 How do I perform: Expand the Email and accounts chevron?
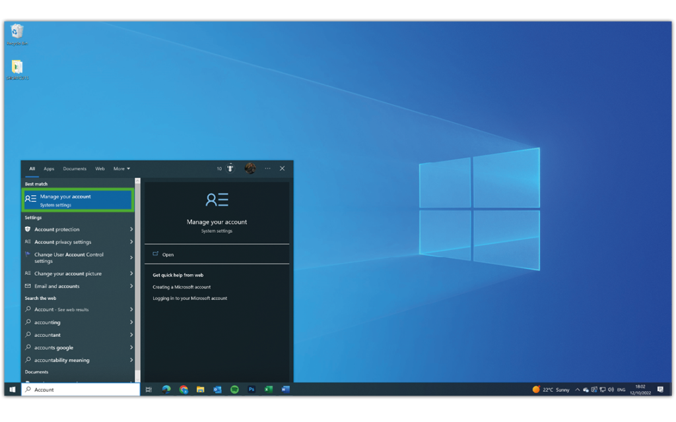131,286
